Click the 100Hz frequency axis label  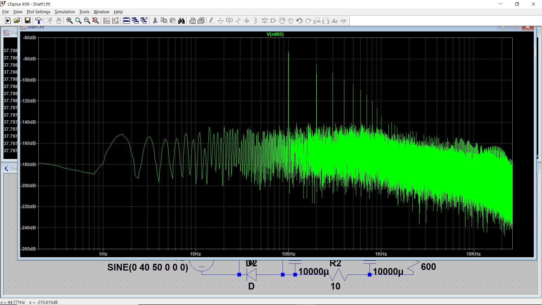[288, 254]
